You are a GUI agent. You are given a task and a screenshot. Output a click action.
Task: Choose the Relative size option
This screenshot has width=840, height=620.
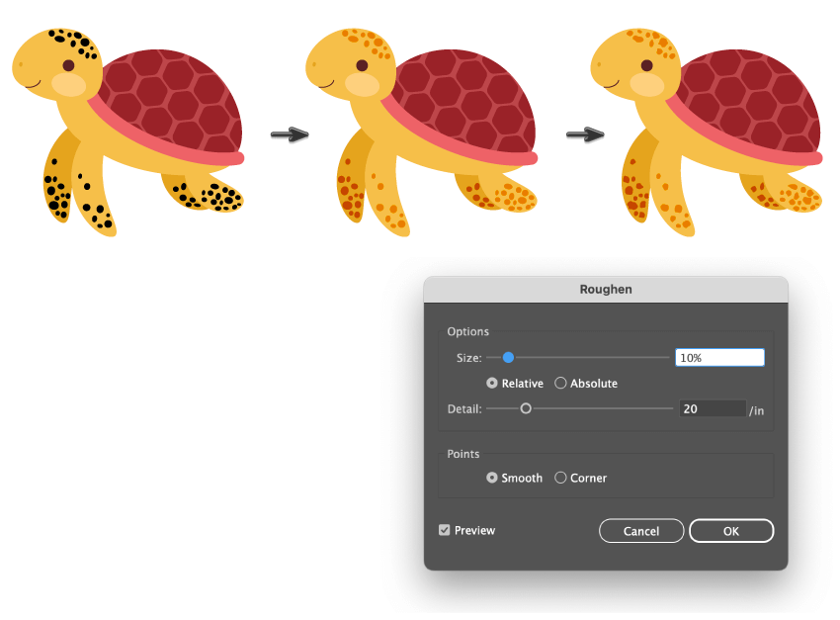click(492, 383)
